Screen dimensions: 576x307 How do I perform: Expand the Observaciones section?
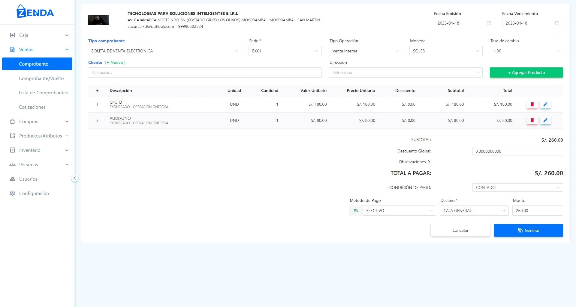414,162
